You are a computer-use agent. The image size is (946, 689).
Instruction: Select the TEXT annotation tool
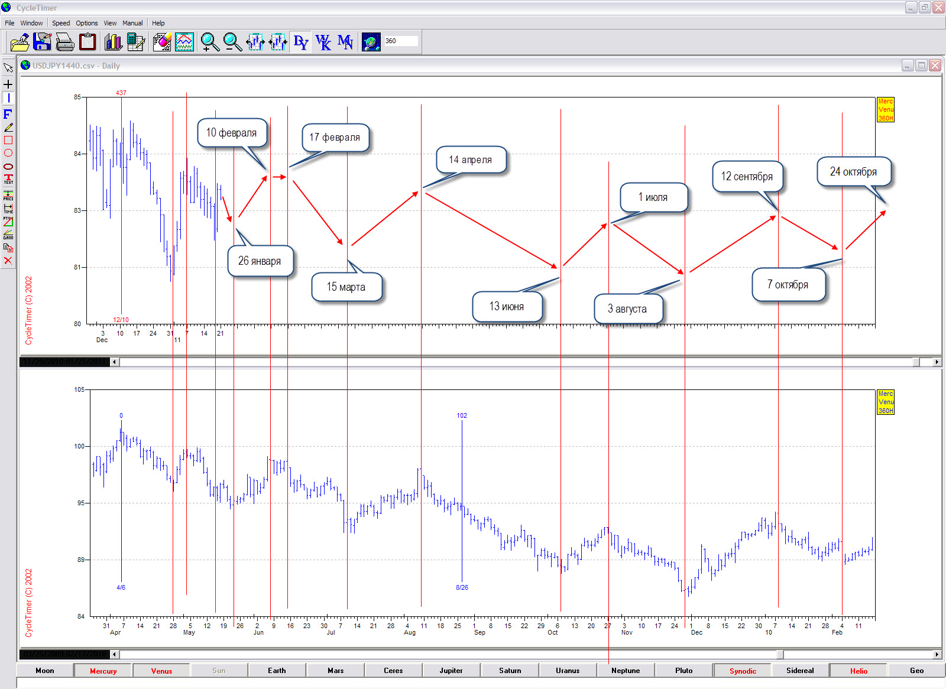click(x=8, y=179)
